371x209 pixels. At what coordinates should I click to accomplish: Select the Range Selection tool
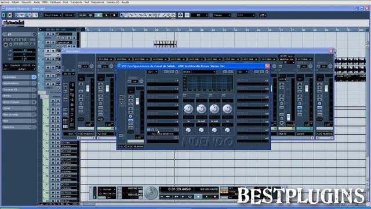tap(127, 15)
